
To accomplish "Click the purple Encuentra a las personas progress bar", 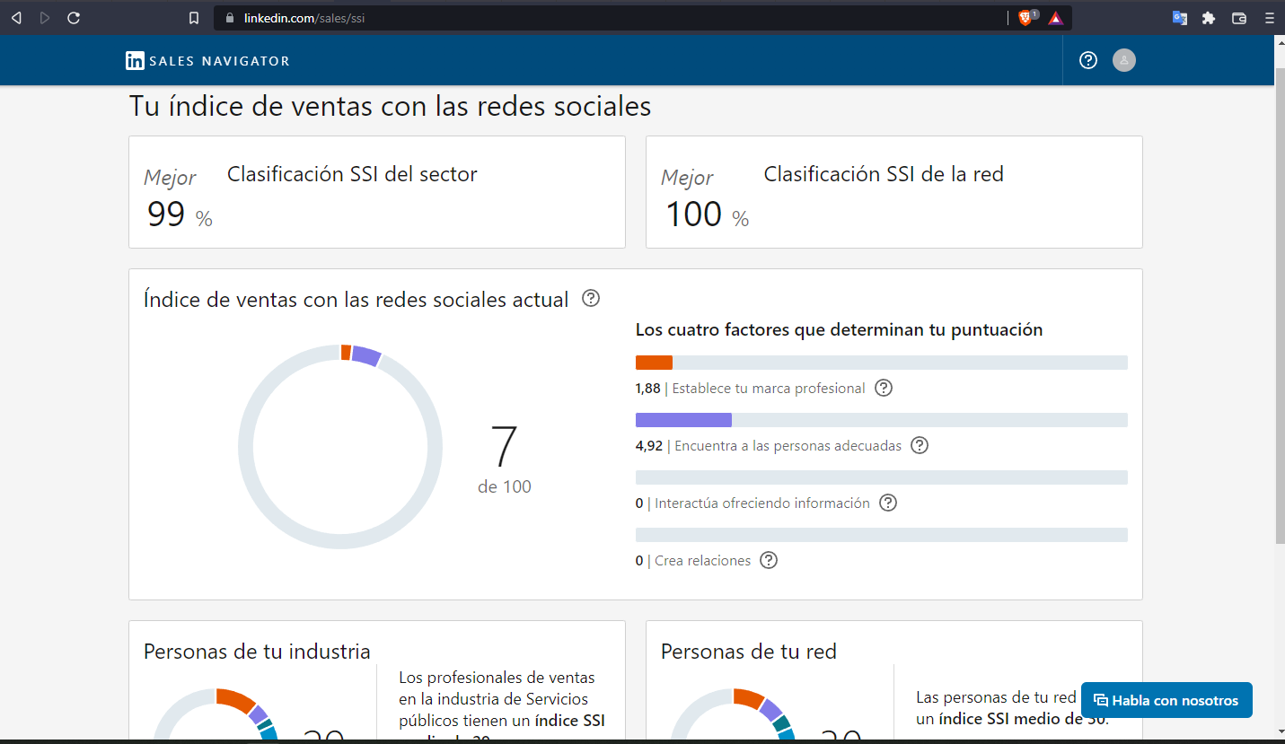I will click(882, 420).
